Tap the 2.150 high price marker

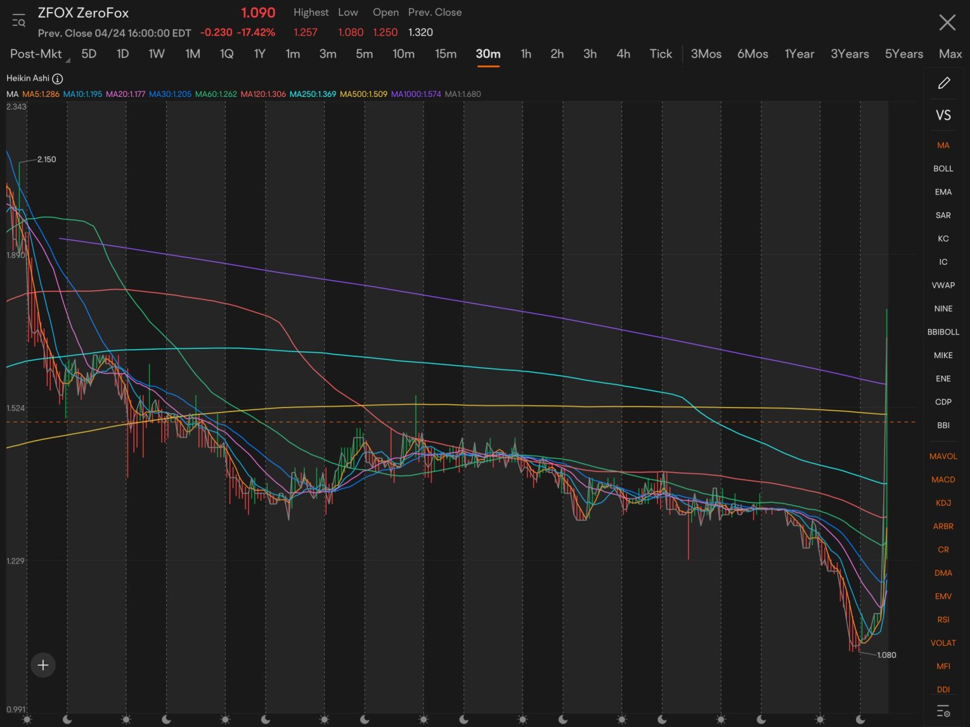pyautogui.click(x=47, y=159)
